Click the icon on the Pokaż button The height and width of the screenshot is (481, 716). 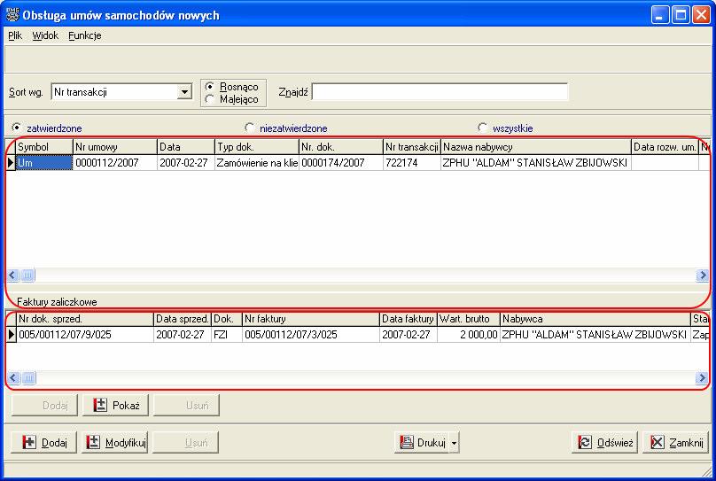pyautogui.click(x=100, y=405)
